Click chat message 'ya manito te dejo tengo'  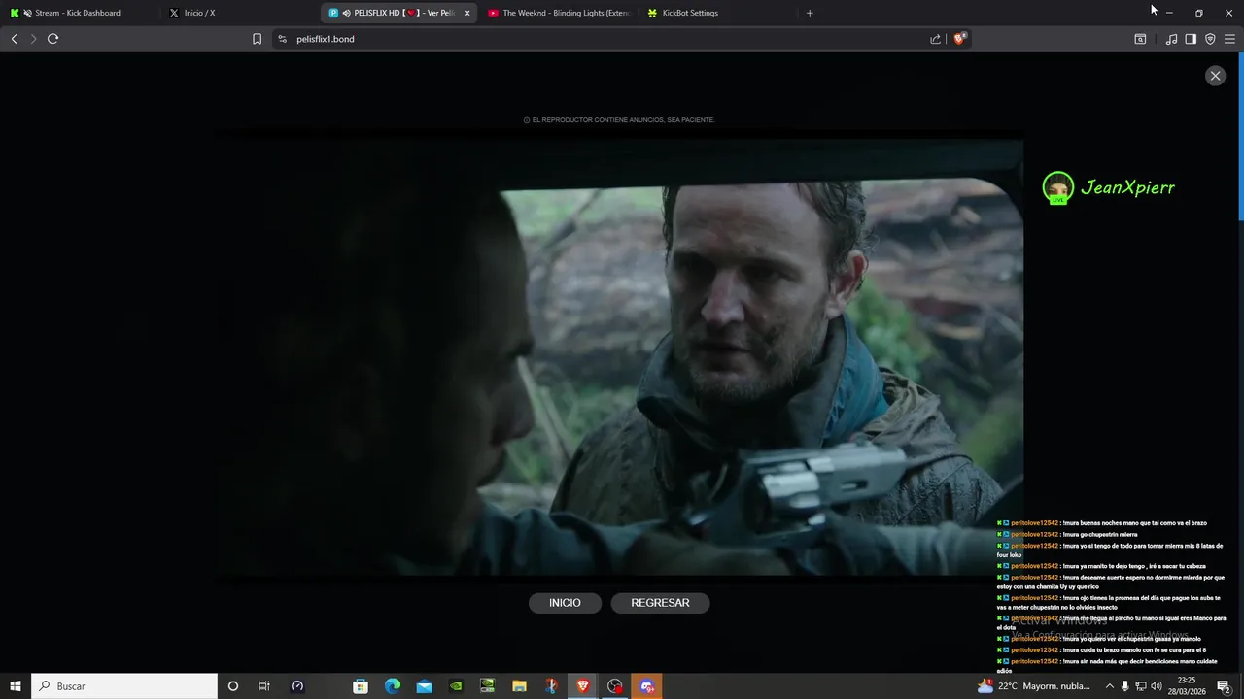click(1101, 566)
